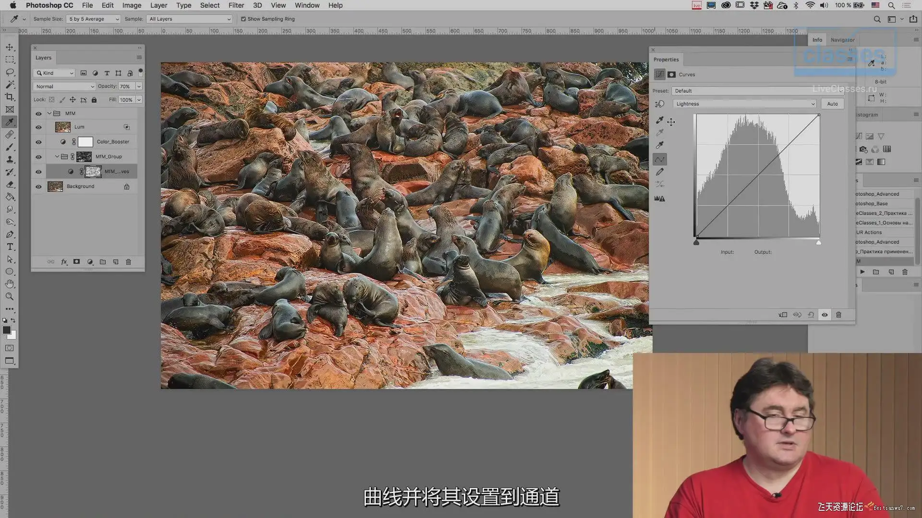The image size is (922, 518).
Task: Reset Curves adjustment to defaults
Action: (811, 315)
